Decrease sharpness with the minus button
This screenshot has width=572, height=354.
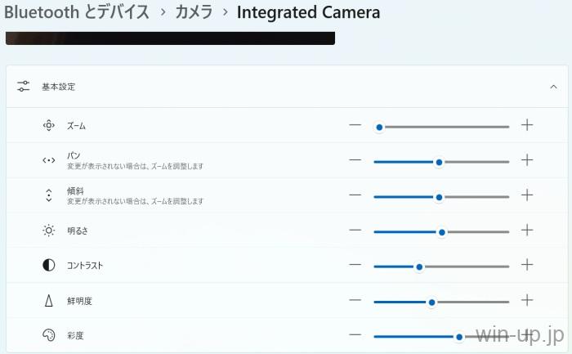pos(355,300)
